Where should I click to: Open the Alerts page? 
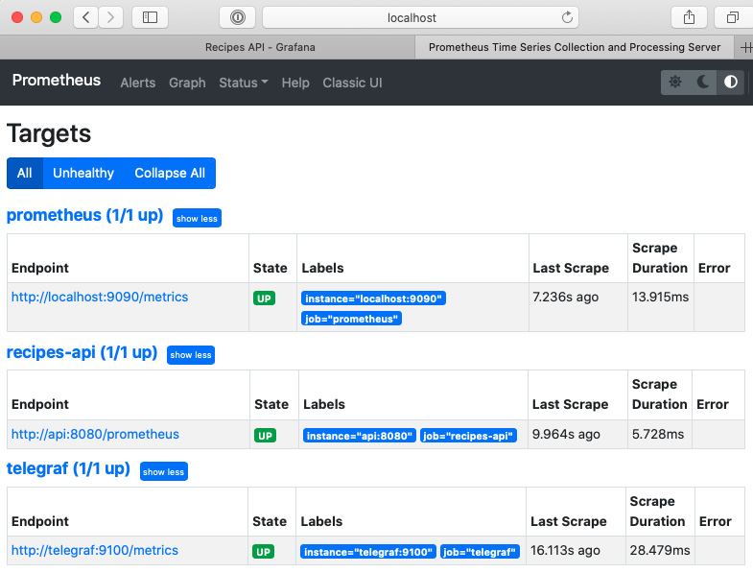tap(138, 83)
